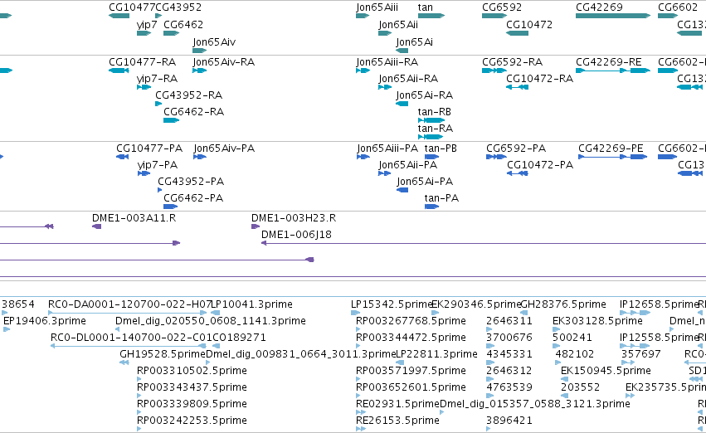Select the CG10472-PA protein label

tap(540, 165)
